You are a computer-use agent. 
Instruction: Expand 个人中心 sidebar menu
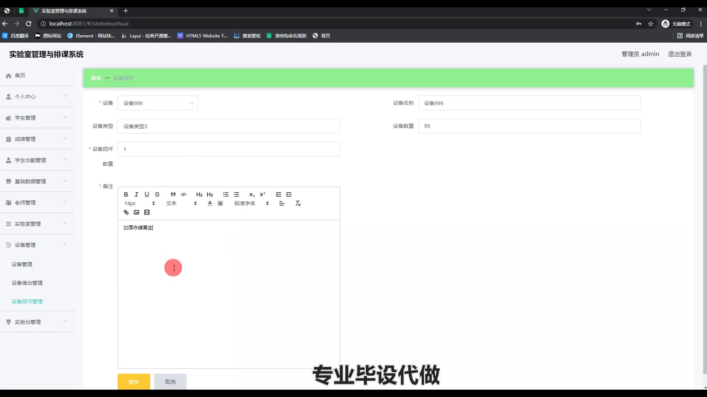[x=37, y=97]
